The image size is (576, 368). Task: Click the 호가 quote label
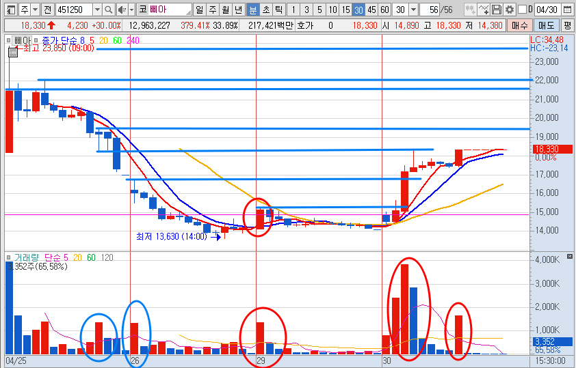pos(305,25)
